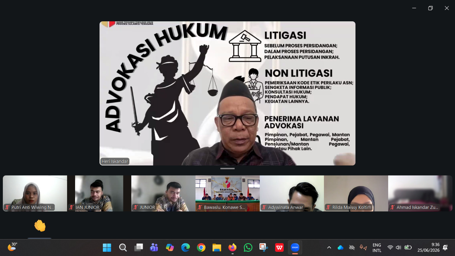Close the Zoom meeting window

click(447, 8)
